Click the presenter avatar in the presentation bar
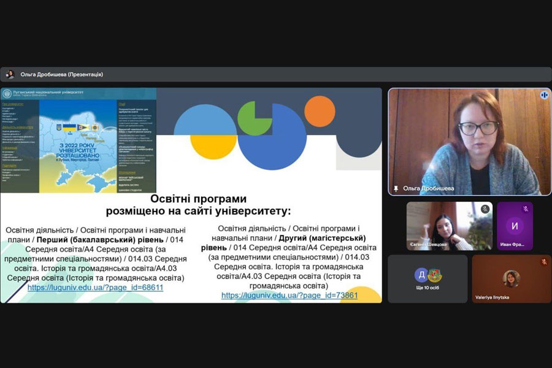Viewport: 552px width, 368px height. click(x=10, y=74)
